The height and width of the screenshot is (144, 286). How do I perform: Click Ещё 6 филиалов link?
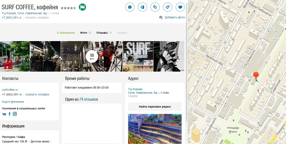[x=13, y=102]
